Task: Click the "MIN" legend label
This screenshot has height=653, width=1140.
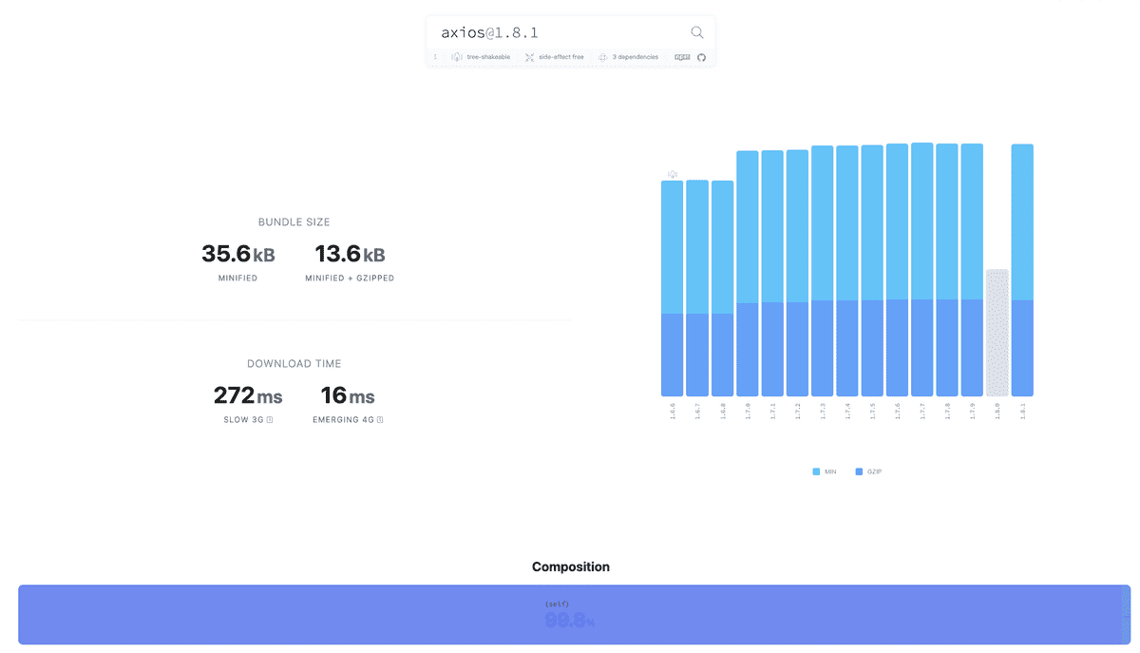Action: 830,471
